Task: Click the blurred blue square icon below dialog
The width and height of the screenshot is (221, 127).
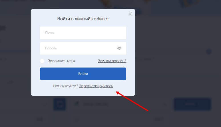Action: pos(59,104)
